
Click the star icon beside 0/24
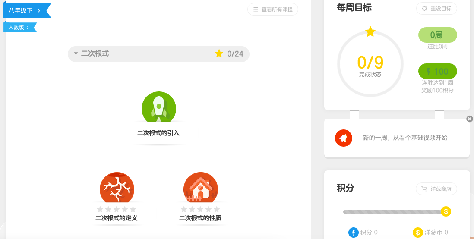point(219,53)
